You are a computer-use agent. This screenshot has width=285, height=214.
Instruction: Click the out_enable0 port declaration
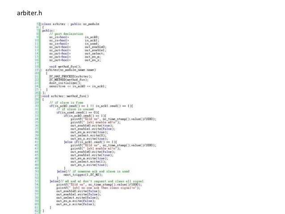78,47
